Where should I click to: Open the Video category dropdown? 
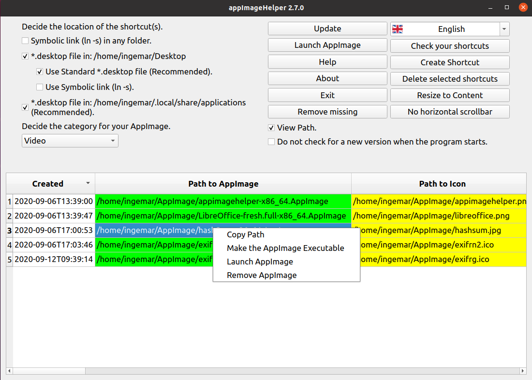tap(70, 141)
